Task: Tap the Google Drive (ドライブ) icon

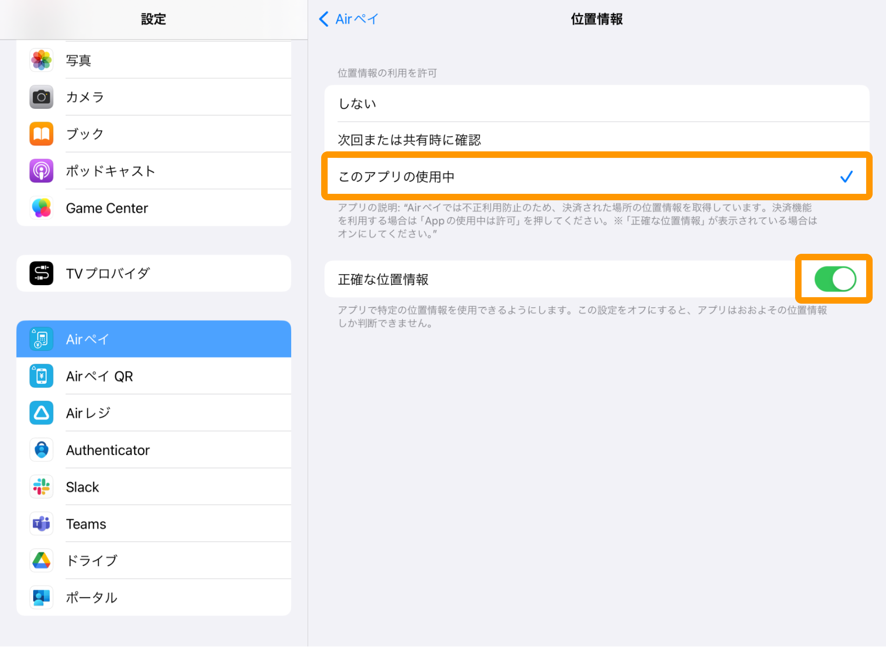Action: point(42,561)
